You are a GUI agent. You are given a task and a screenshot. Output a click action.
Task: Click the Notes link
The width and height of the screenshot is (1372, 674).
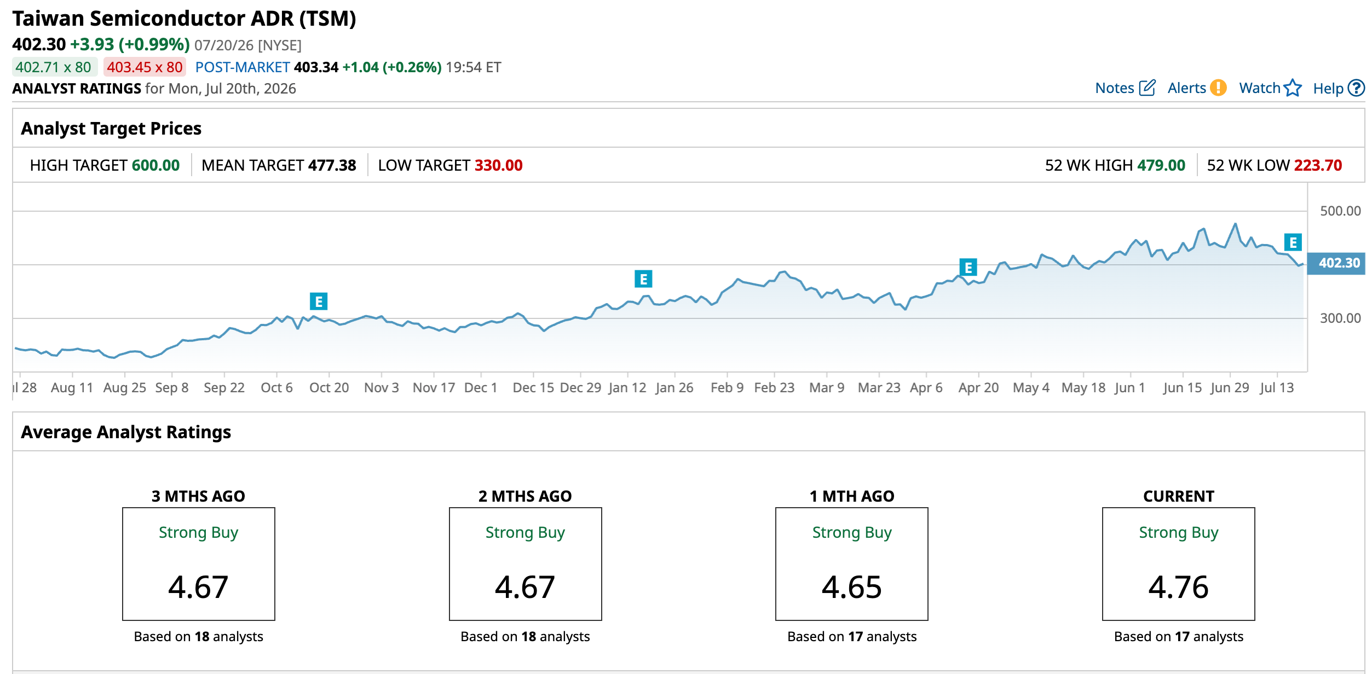[1114, 88]
